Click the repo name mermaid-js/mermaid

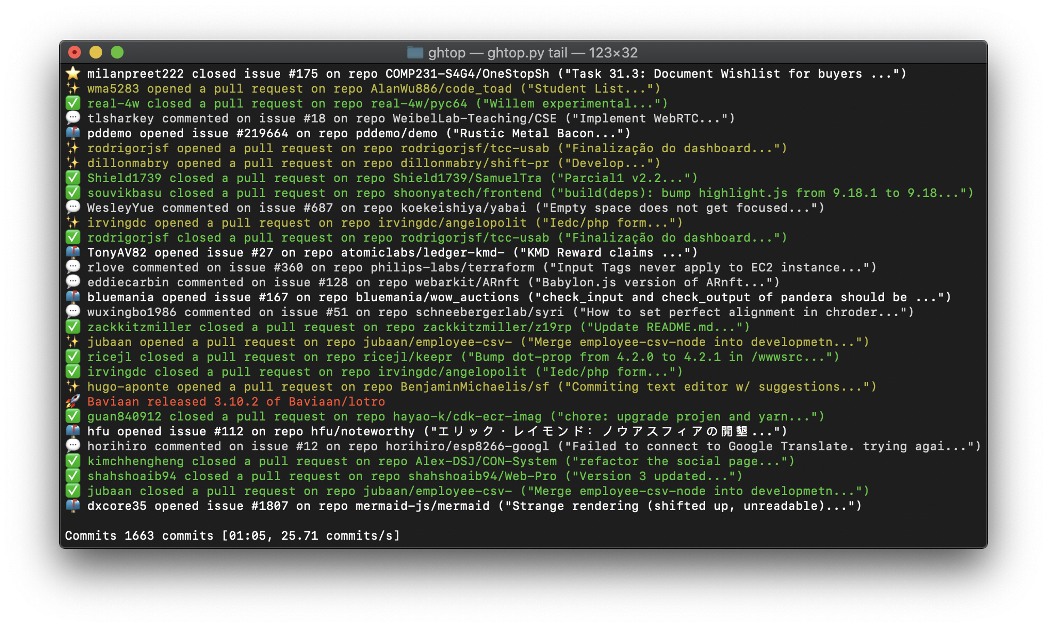(422, 506)
